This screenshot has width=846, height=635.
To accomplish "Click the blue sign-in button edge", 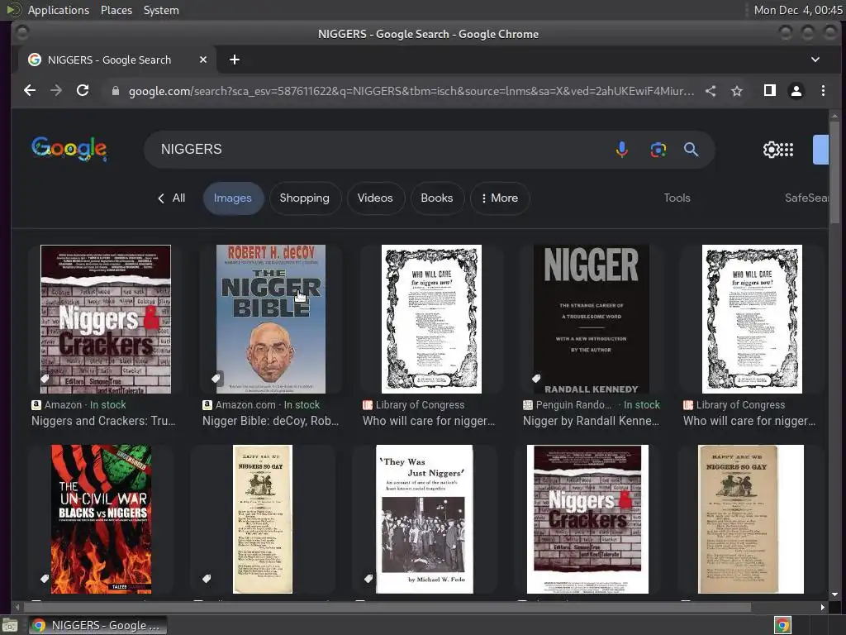I will (820, 150).
